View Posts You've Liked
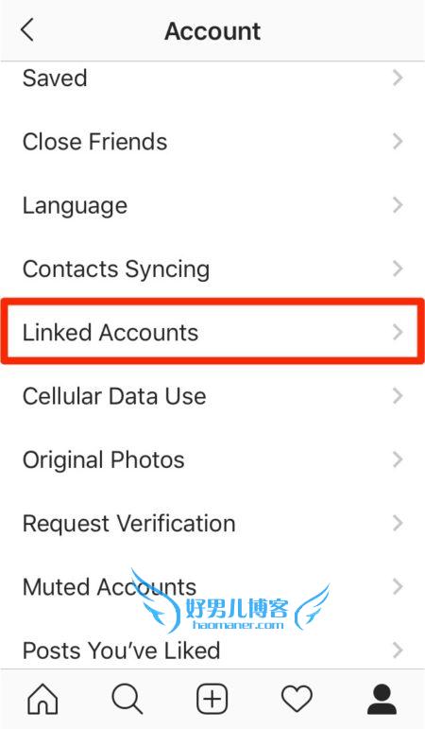425x729 pixels. point(212,650)
